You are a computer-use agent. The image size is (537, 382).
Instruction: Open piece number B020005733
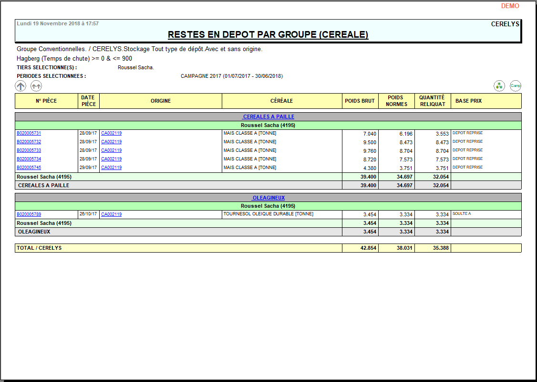29,150
